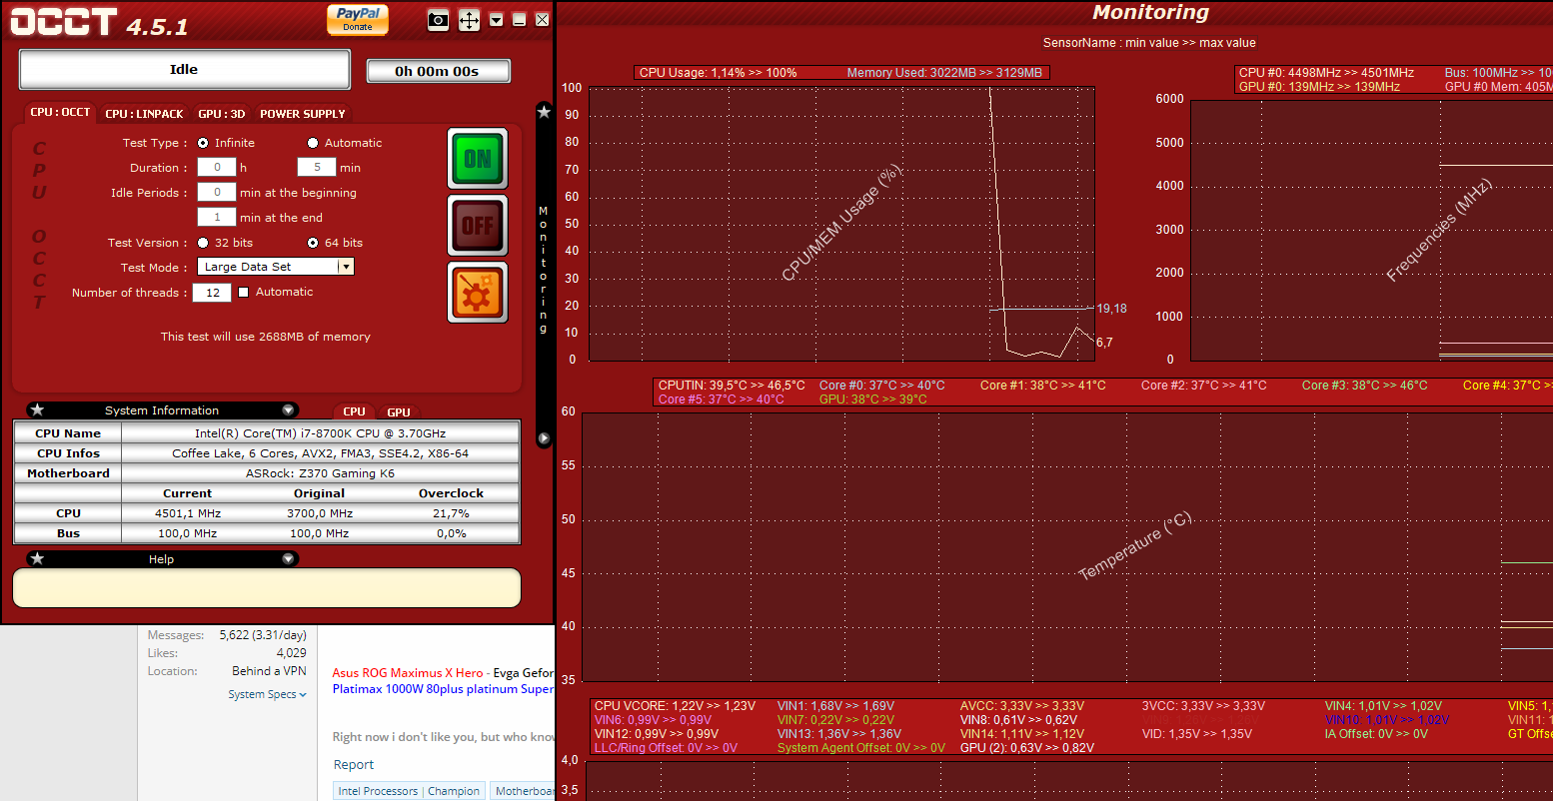Click CPU #0 frequency legend entry
The height and width of the screenshot is (801, 1553).
pyautogui.click(x=1326, y=73)
